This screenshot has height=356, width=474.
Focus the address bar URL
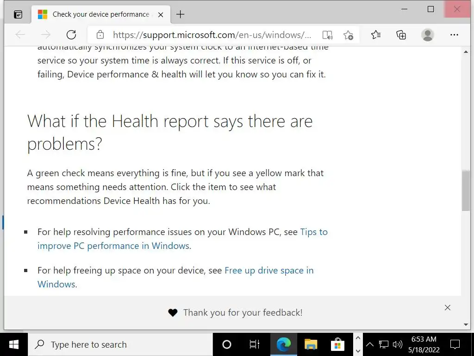click(x=212, y=35)
